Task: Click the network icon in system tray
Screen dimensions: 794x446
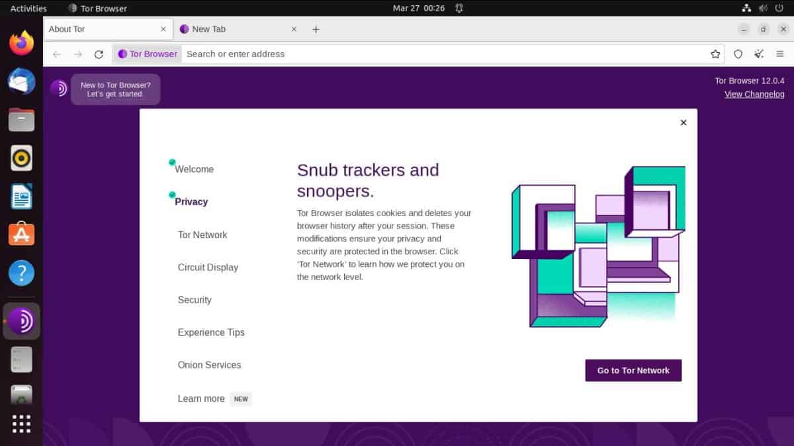Action: [x=746, y=8]
